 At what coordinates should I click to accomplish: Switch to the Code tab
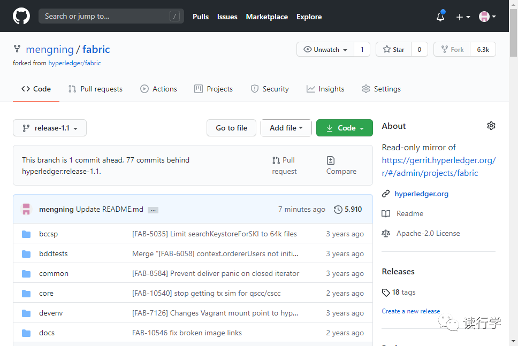(36, 89)
